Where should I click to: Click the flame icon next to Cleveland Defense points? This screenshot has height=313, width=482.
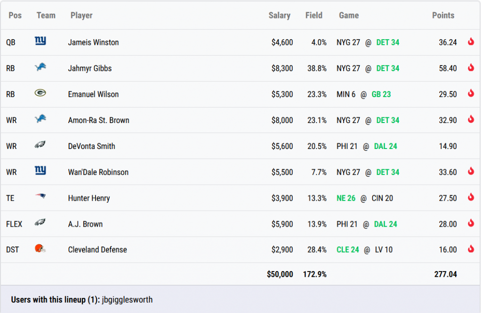(471, 249)
